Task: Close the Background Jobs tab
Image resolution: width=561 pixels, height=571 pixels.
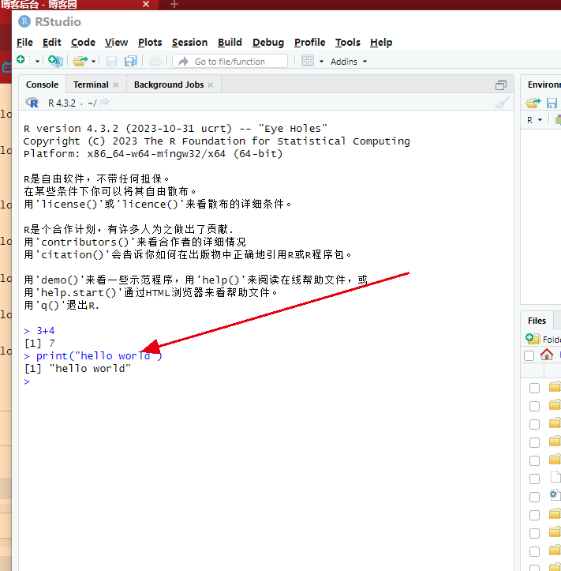Action: coord(211,85)
